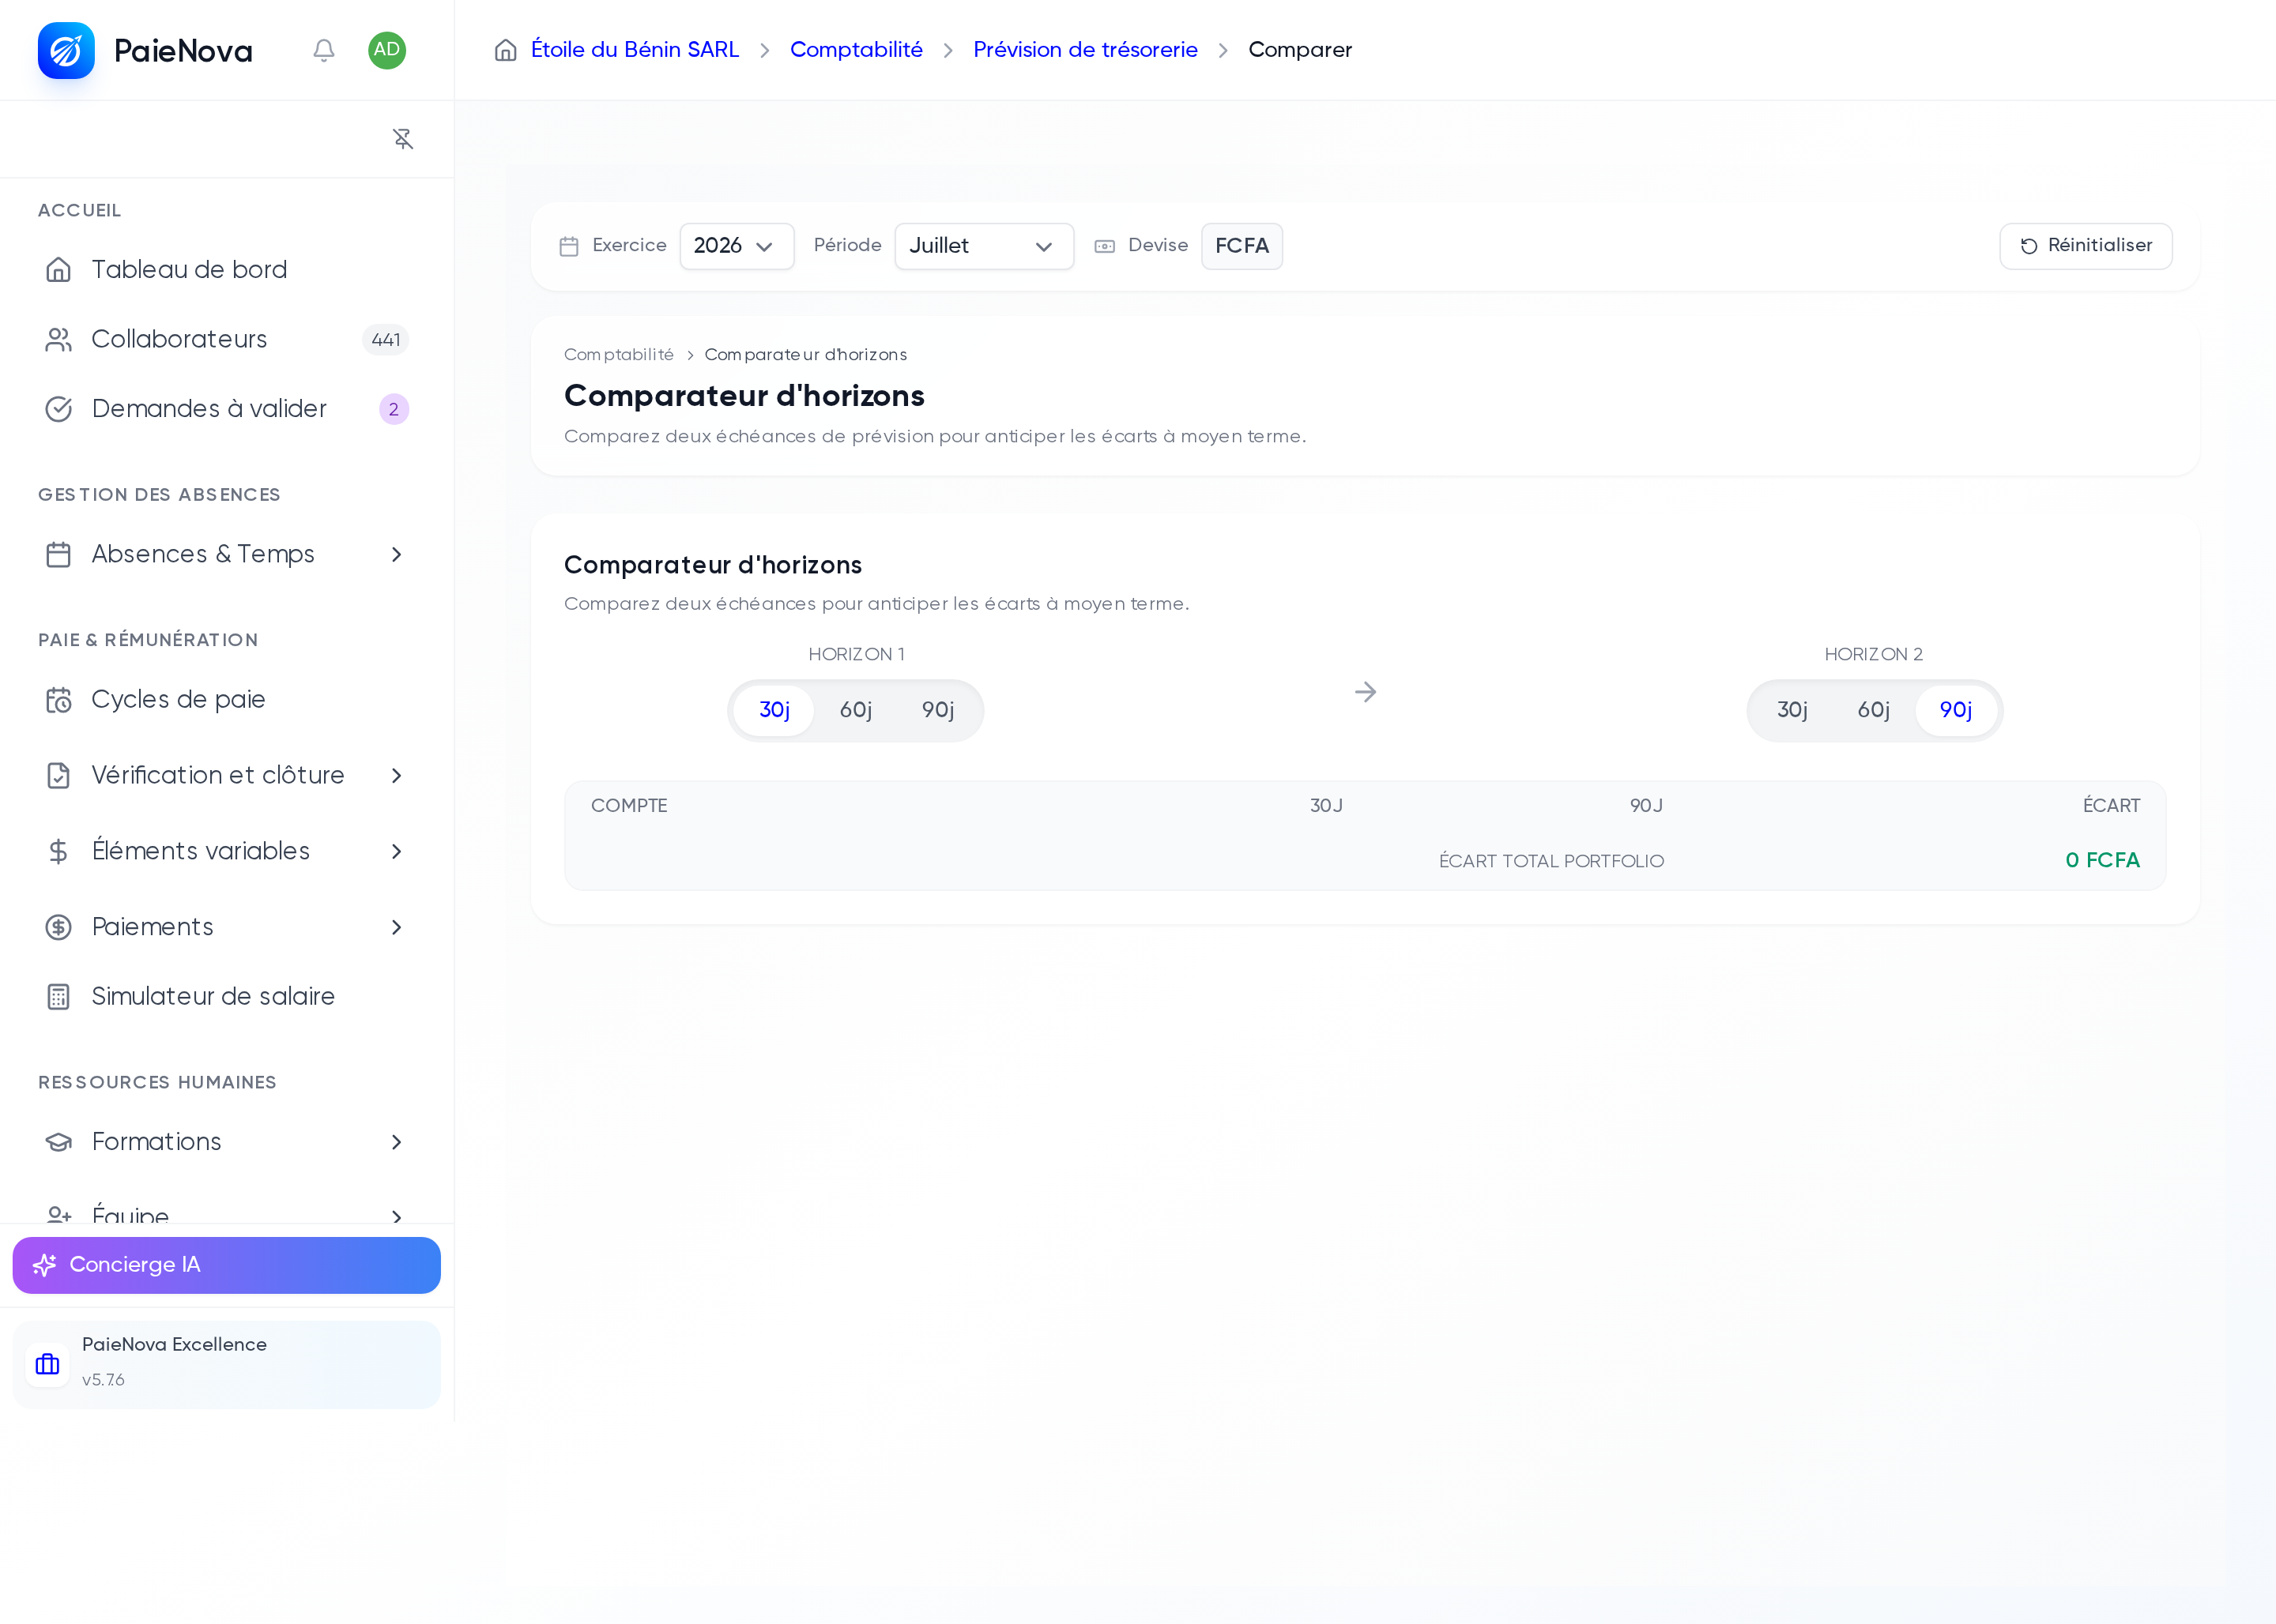Select 30j for Horizon 2
The image size is (2276, 1624).
coord(1792,710)
